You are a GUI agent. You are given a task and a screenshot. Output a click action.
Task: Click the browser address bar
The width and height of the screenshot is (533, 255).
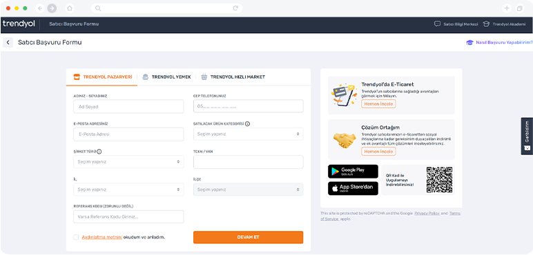pos(166,8)
